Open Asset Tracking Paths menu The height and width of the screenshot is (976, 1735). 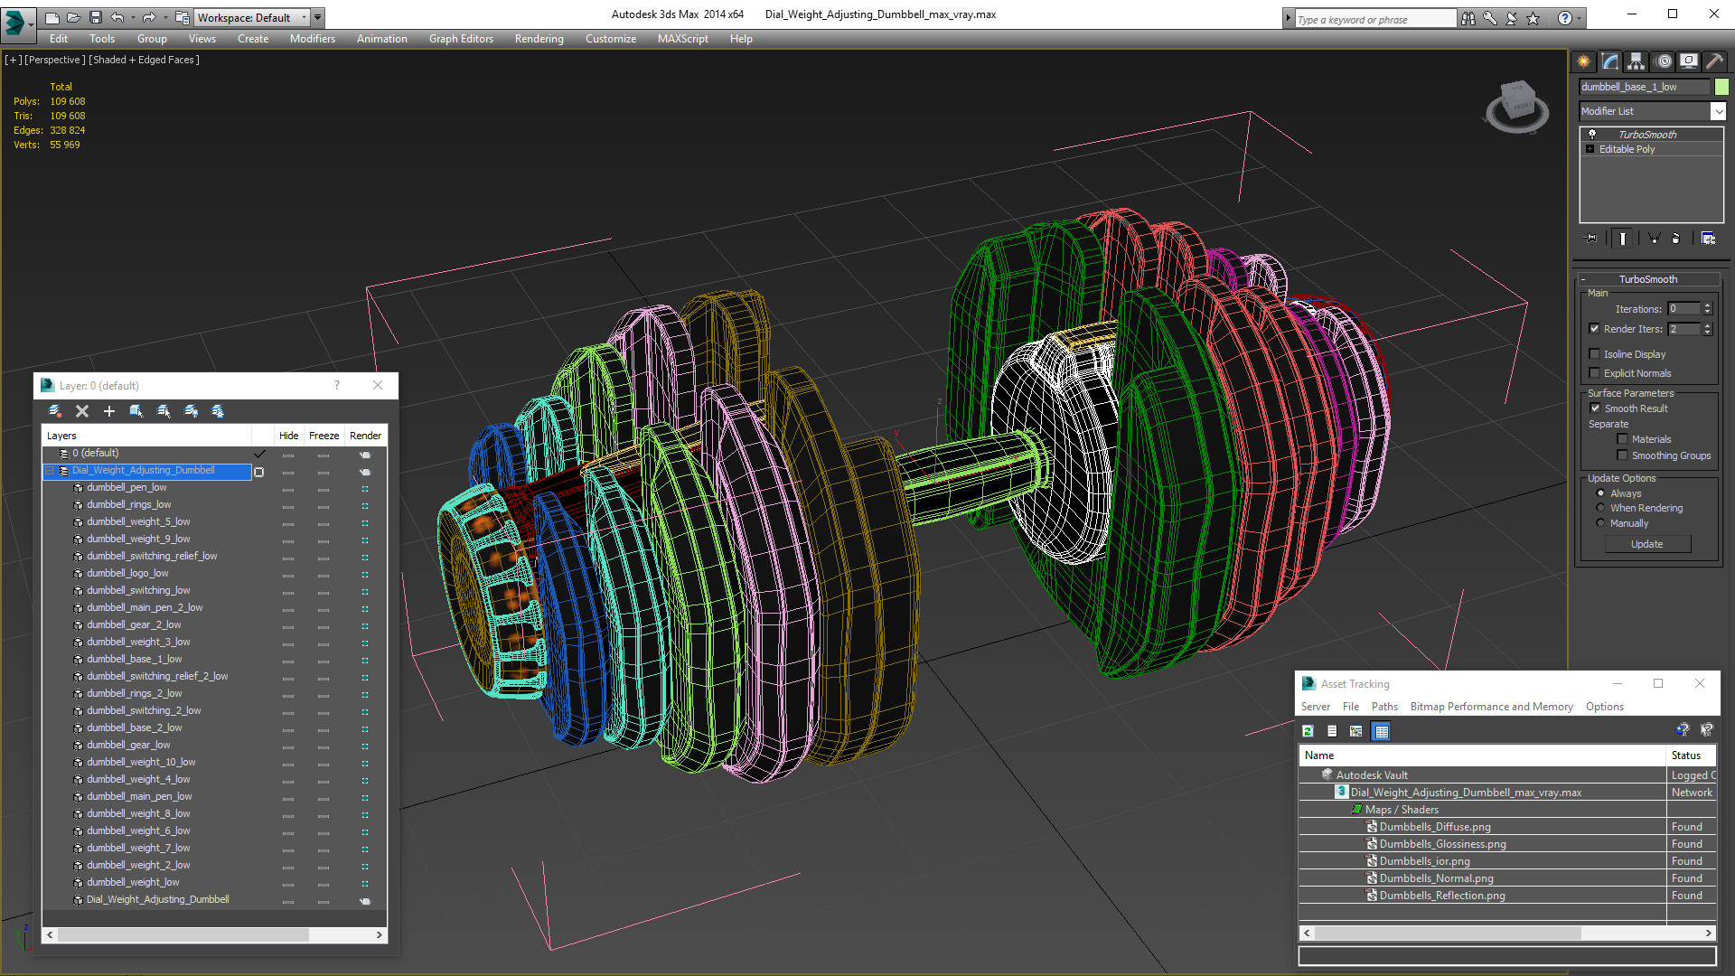tap(1383, 707)
